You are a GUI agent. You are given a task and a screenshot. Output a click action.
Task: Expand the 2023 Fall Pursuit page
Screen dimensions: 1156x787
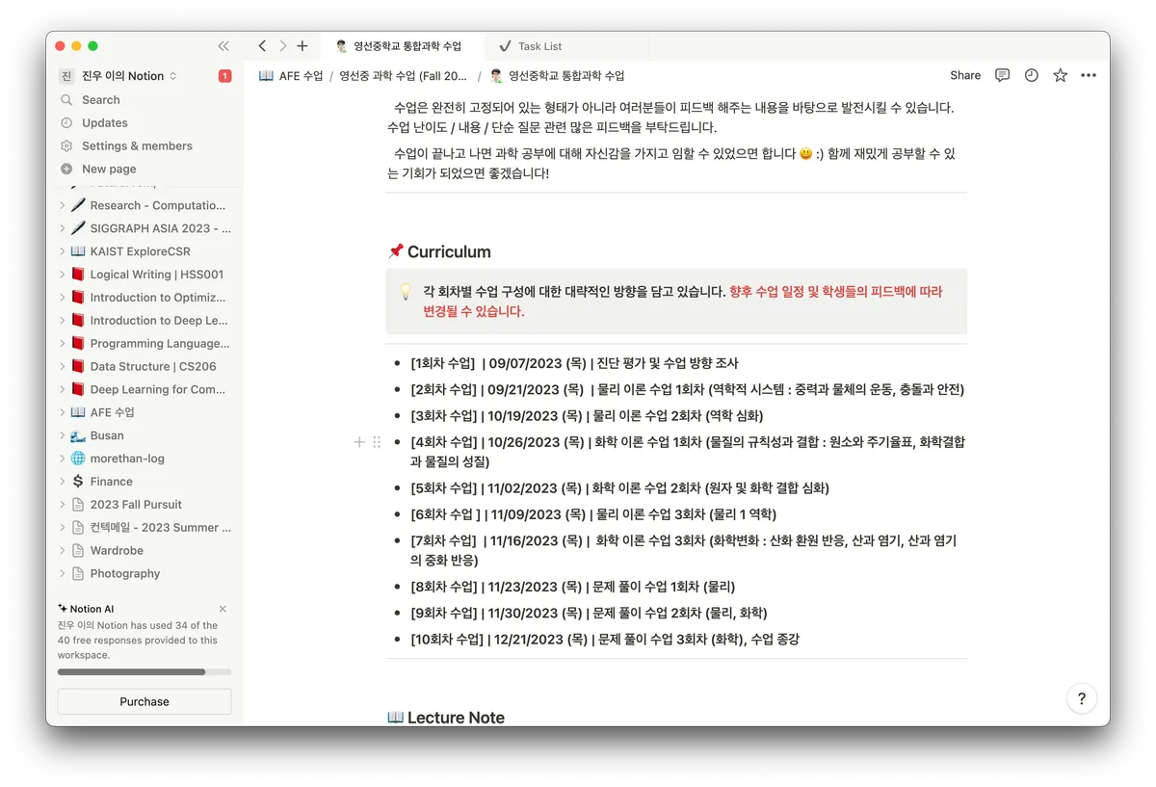pos(63,505)
